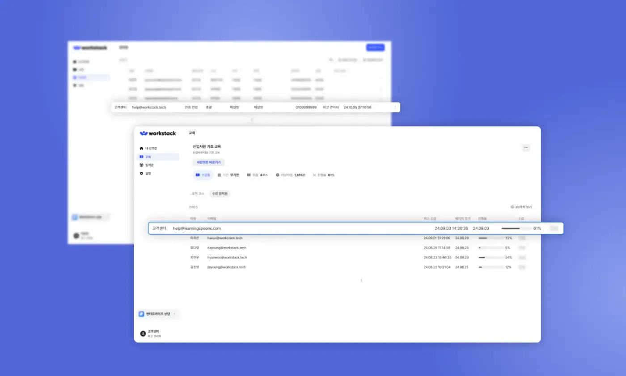
Task: Click the workstack logo in the front window
Action: point(158,133)
